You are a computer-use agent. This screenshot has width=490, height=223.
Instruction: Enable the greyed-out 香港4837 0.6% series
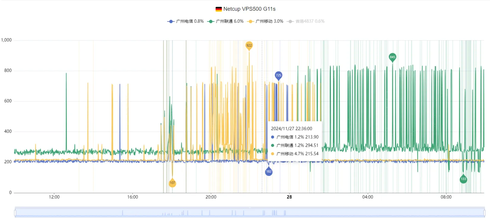(x=305, y=21)
